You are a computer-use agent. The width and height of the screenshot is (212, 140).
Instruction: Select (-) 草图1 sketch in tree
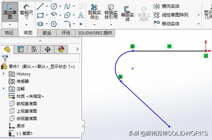pos(21,133)
